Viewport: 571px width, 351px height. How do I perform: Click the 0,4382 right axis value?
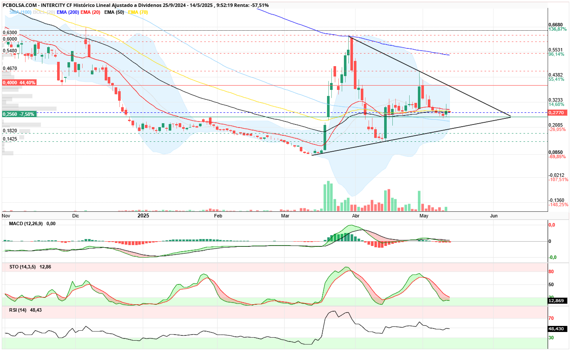pyautogui.click(x=555, y=75)
